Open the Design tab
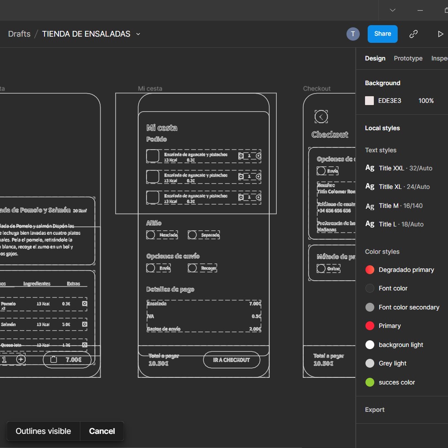Viewport: 448px width, 448px height. (375, 58)
